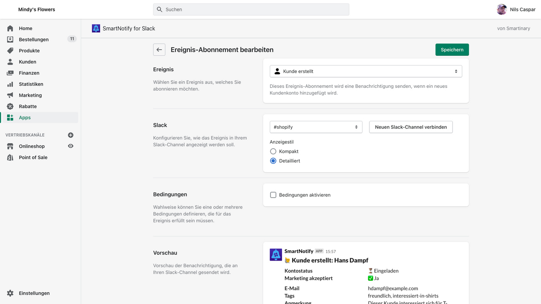
Task: Click the search magnifier icon
Action: coord(159,9)
